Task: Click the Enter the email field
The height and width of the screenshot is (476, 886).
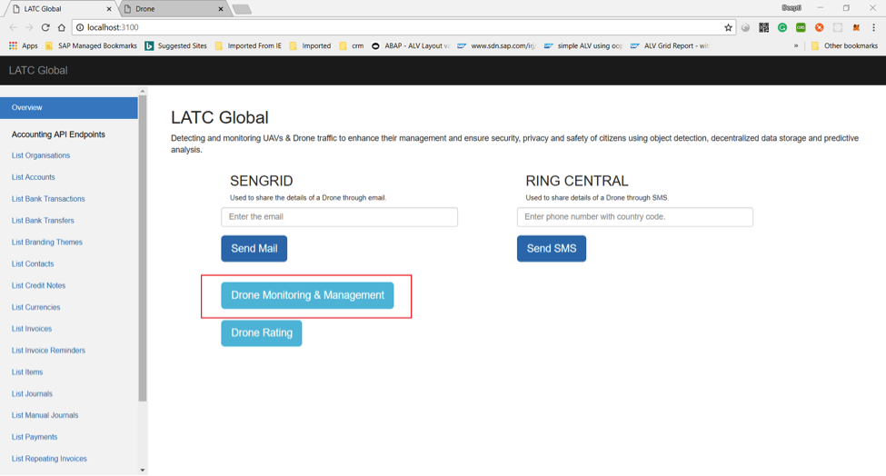Action: 339,217
